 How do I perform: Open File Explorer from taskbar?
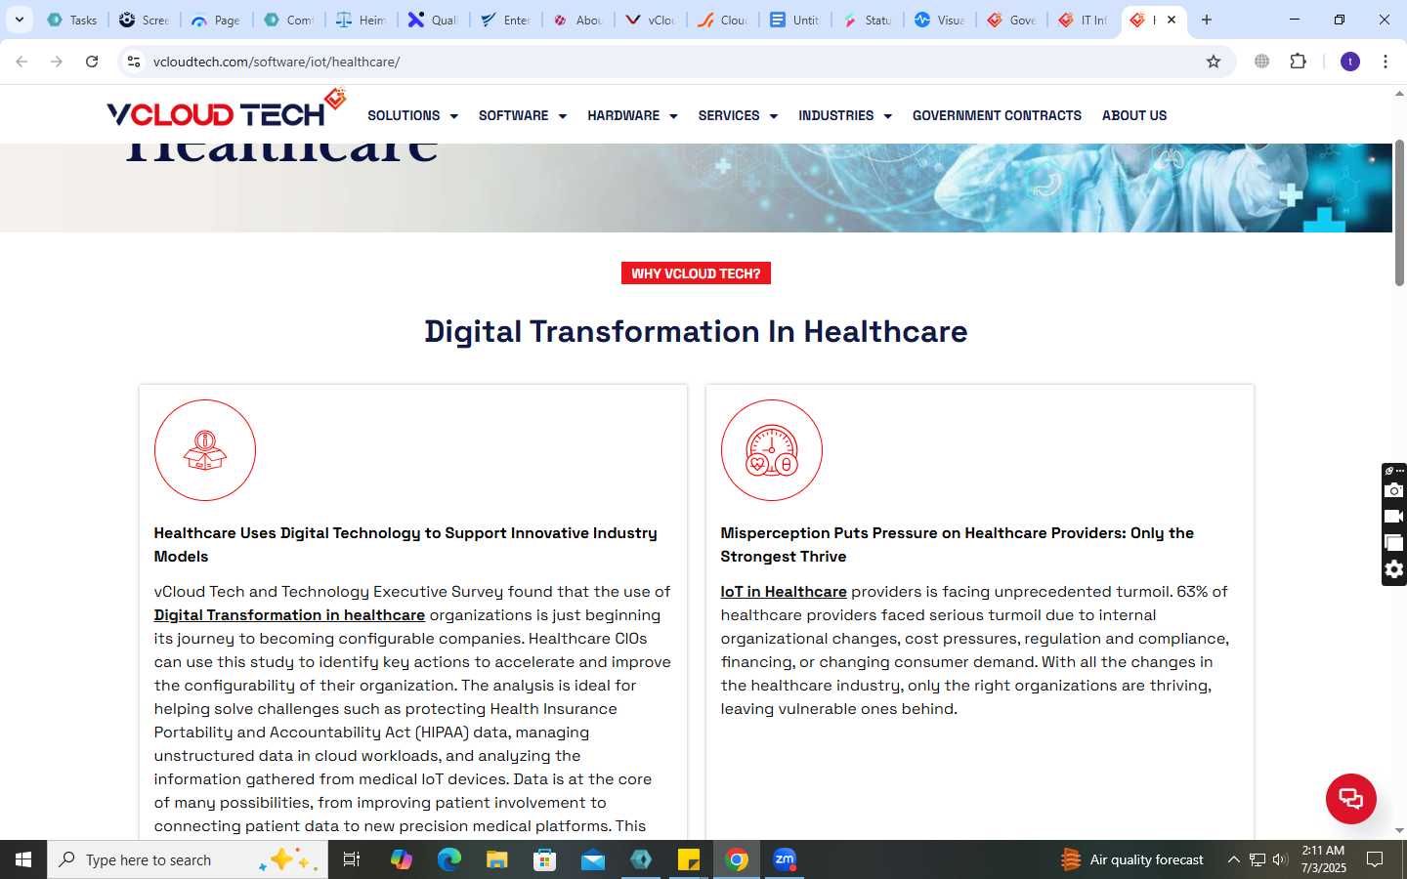pos(497,859)
